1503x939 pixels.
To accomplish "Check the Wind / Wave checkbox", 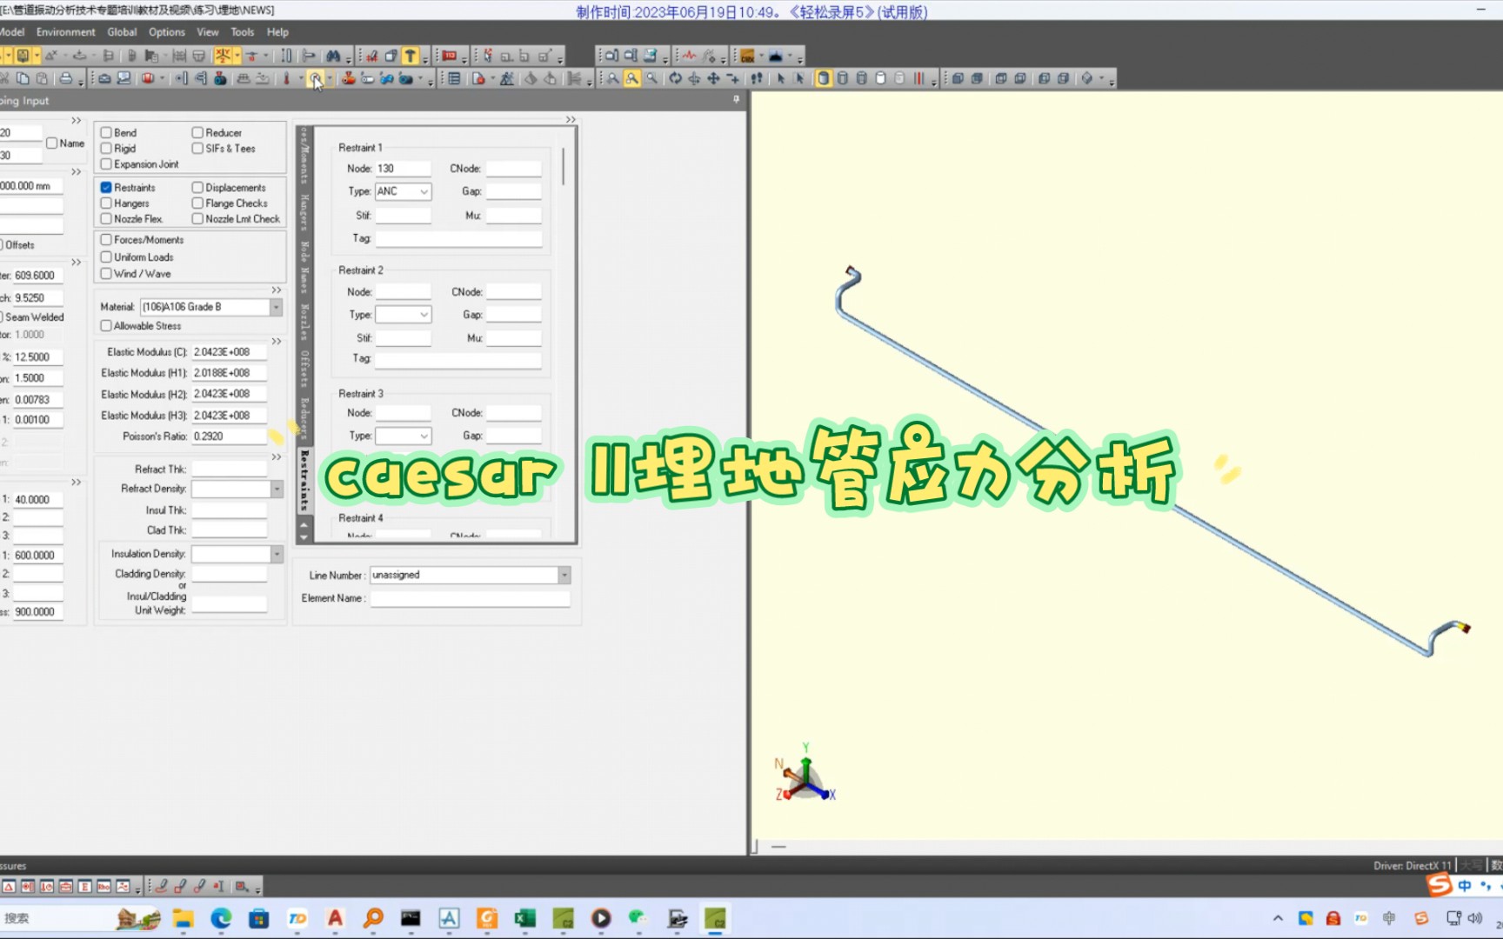I will click(x=106, y=274).
